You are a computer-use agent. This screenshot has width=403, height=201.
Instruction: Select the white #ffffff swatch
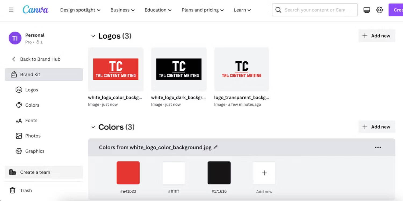(x=174, y=173)
